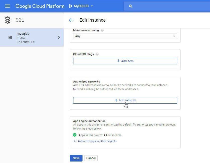210x163 pixels.
Task: Open the hamburger navigation menu
Action: (x=8, y=6)
